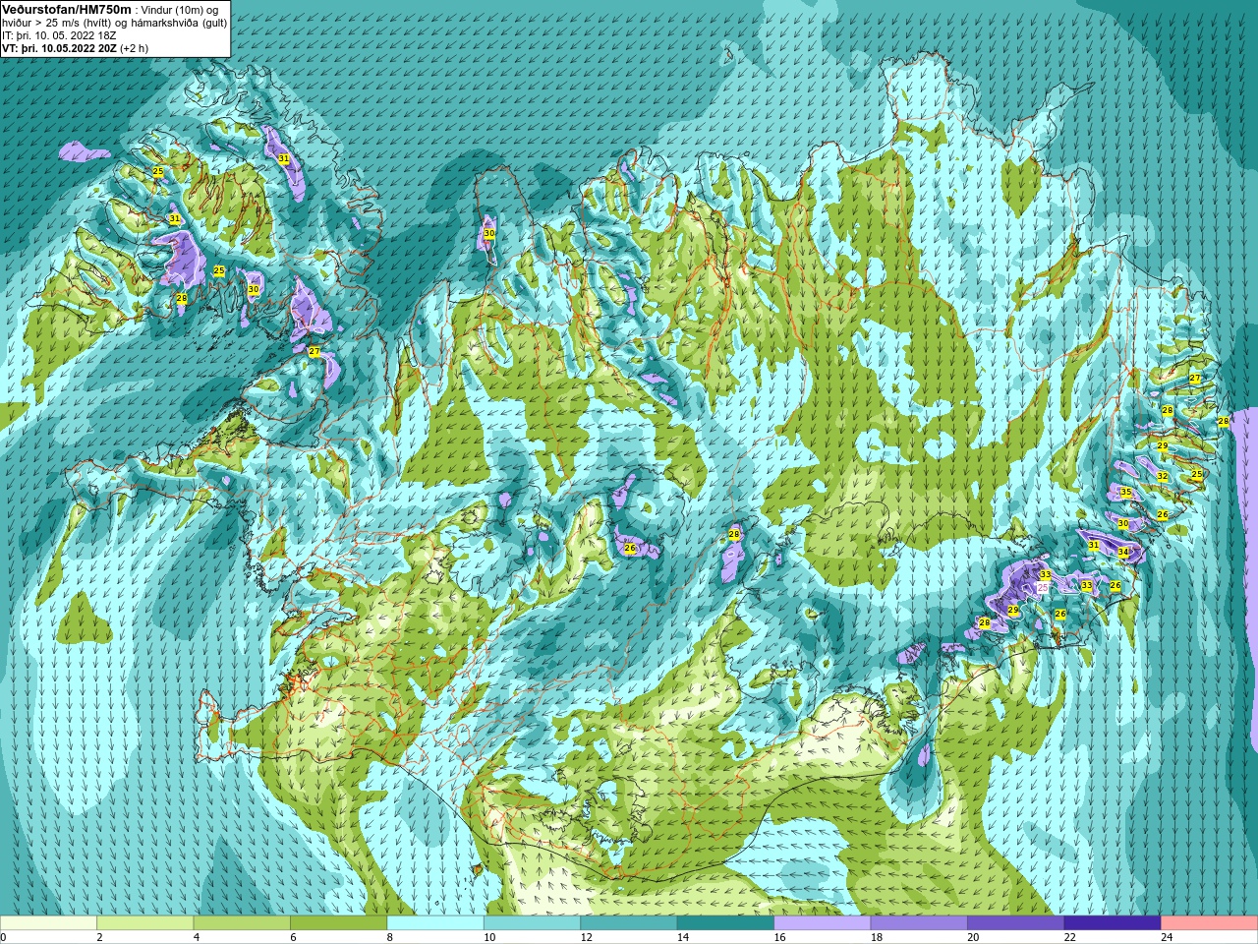Click legend scale number 22

(x=1069, y=938)
